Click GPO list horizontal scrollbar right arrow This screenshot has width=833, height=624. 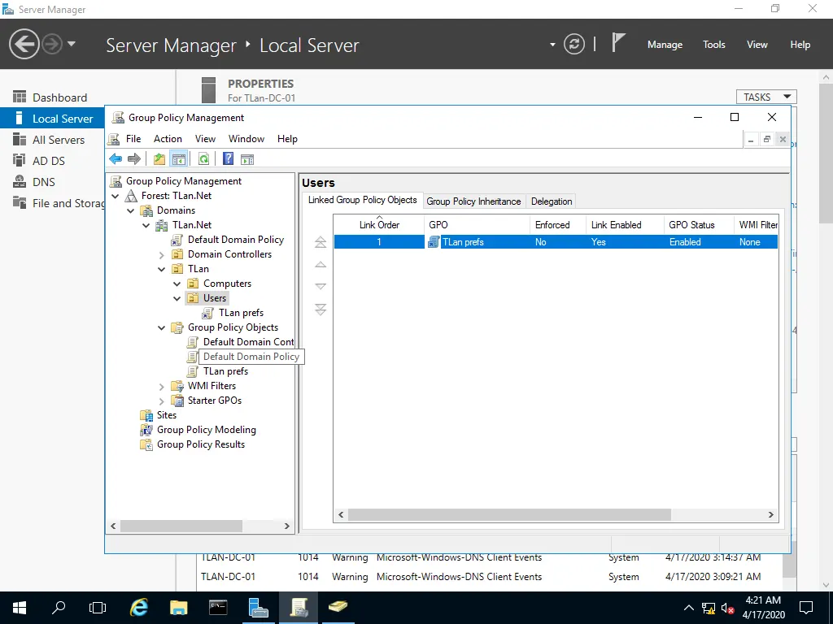pos(771,514)
